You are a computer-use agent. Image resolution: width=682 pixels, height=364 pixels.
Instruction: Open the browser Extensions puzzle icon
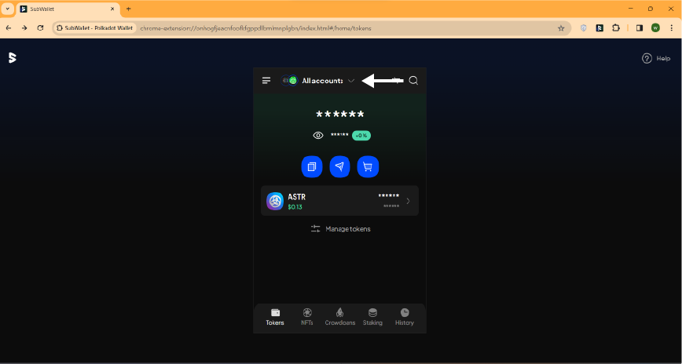point(616,27)
